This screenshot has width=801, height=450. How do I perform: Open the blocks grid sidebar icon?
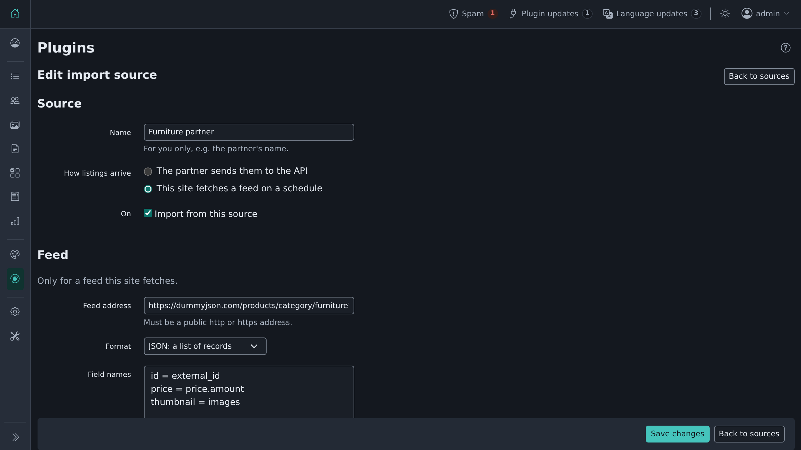[x=15, y=173]
